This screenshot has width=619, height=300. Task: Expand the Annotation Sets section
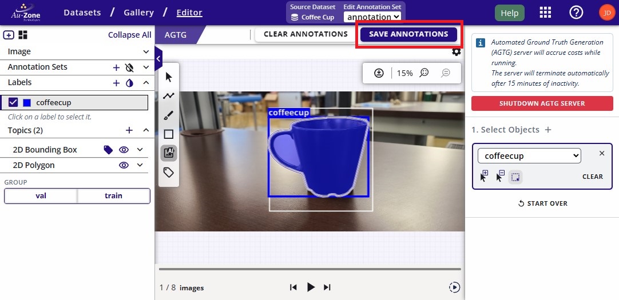tap(146, 67)
